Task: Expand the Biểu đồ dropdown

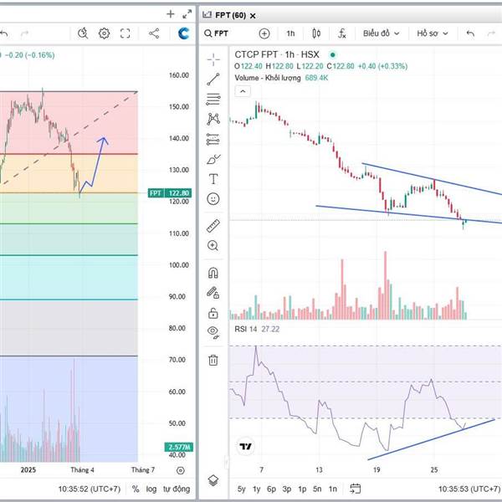Action: pyautogui.click(x=382, y=33)
